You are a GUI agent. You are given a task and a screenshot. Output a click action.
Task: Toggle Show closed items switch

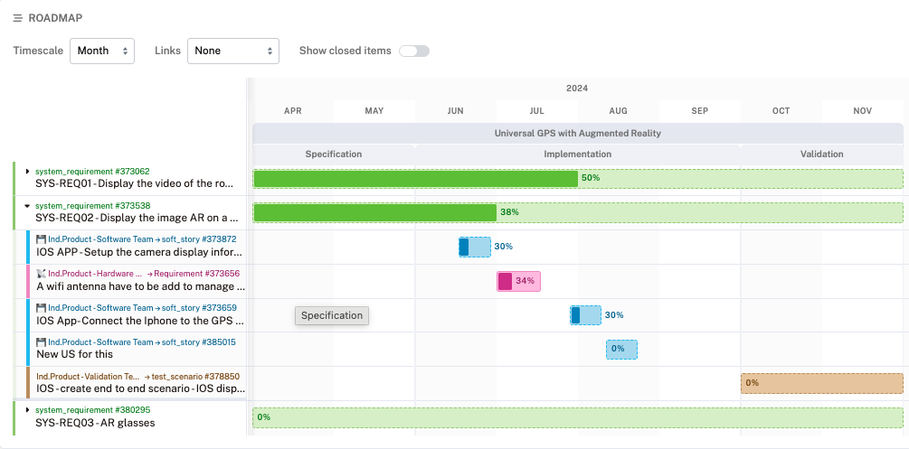coord(414,51)
